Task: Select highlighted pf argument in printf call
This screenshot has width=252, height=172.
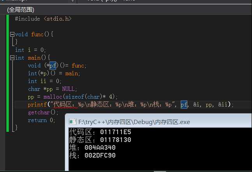Action: point(184,105)
